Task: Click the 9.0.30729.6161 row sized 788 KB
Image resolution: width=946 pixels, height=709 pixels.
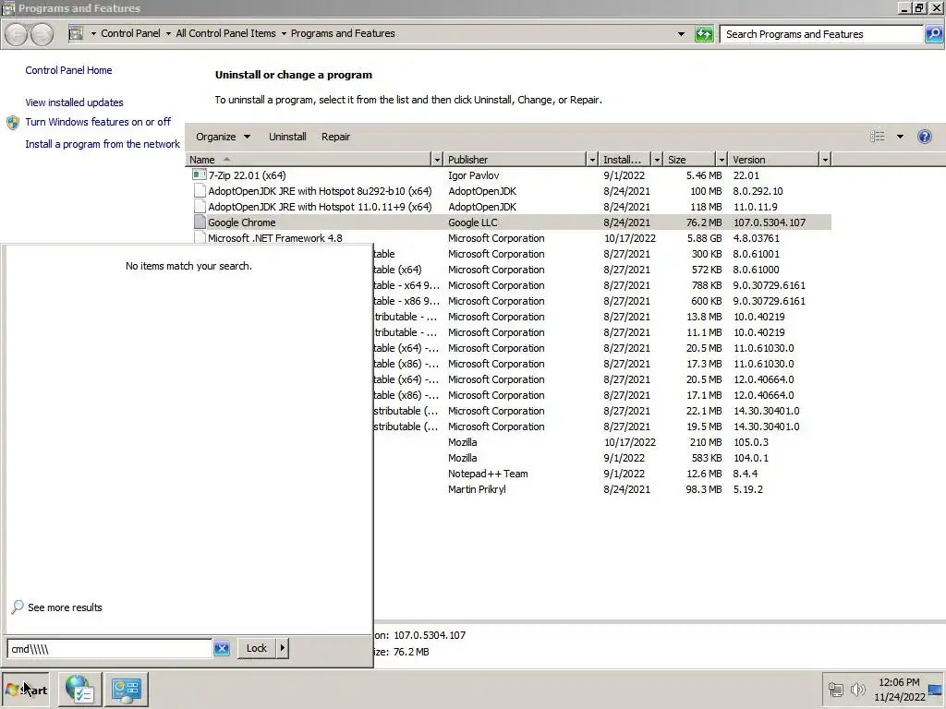Action: 600,286
